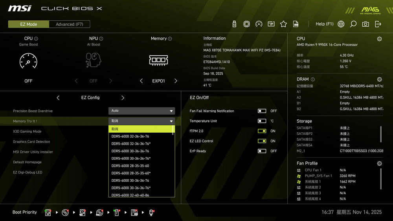Switch to Advanced (F7) tab
393x221 pixels.
click(70, 24)
